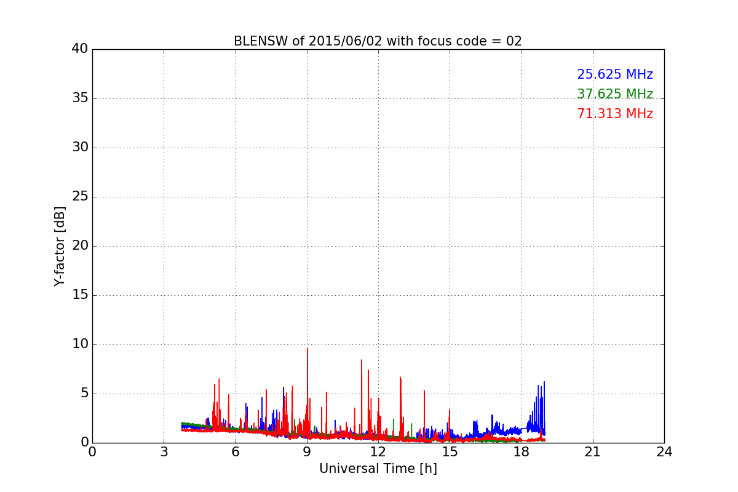The height and width of the screenshot is (492, 738).
Task: Click the y-axis tick label 10
Action: point(80,344)
